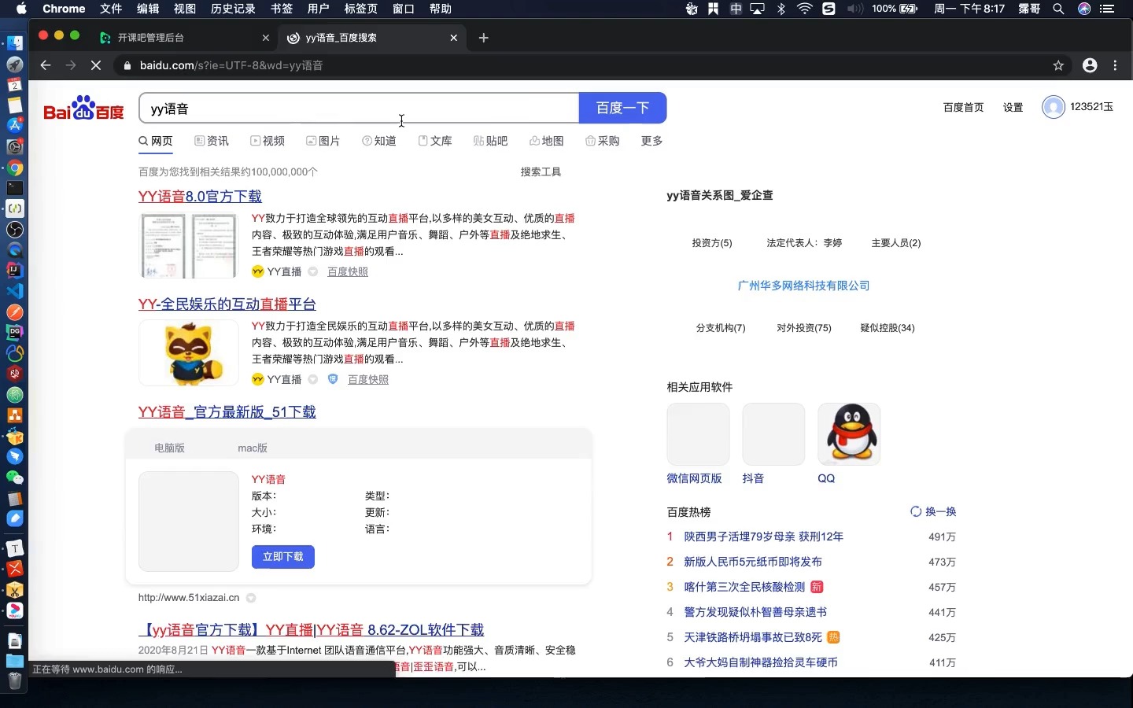
Task: Select the 图片 search category
Action: (x=323, y=141)
